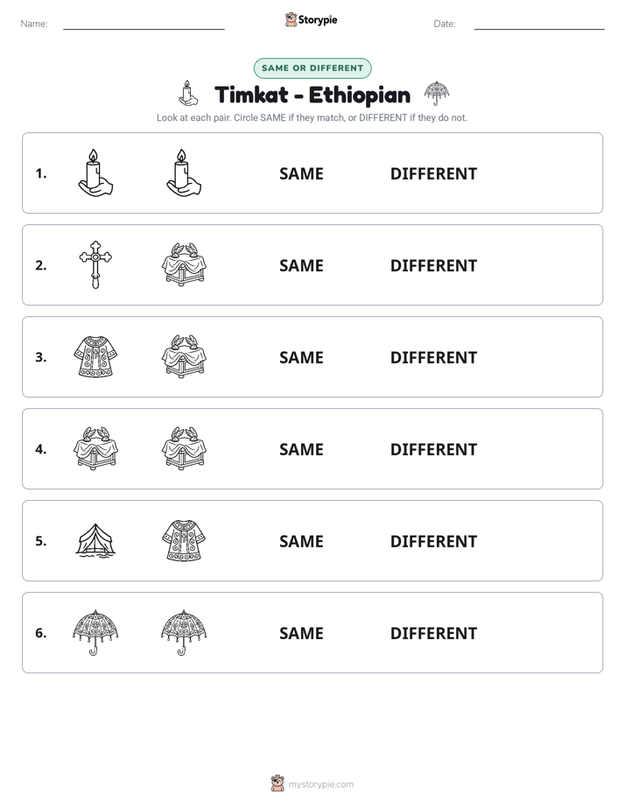
Task: Choose SAME for row 4
Action: pyautogui.click(x=301, y=449)
